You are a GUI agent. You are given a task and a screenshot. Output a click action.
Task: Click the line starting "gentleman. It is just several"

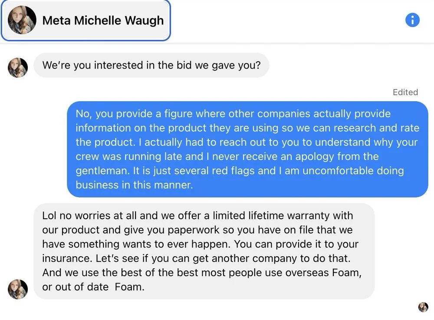pyautogui.click(x=240, y=171)
